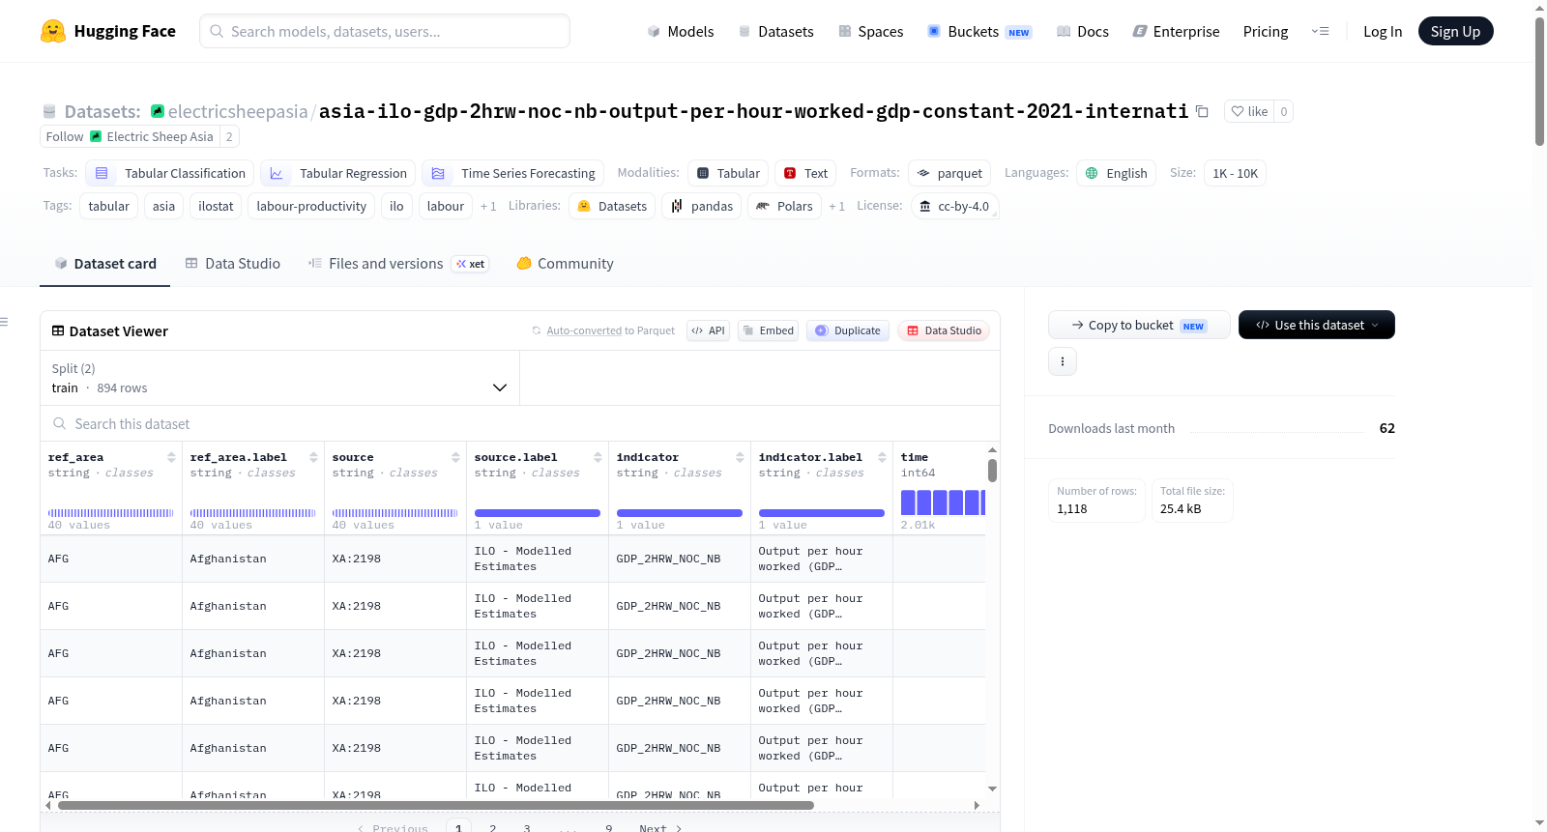Open the Community tab
Viewport: 1547px width, 832px height.
[x=565, y=263]
